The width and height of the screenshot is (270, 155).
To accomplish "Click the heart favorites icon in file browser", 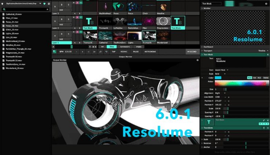I will tap(45, 4).
